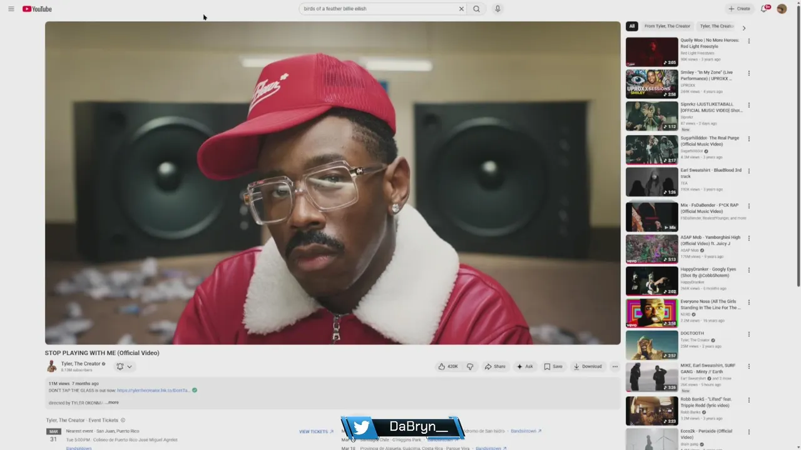Activate voice search microphone
Viewport: 801px width, 450px height.
(497, 9)
